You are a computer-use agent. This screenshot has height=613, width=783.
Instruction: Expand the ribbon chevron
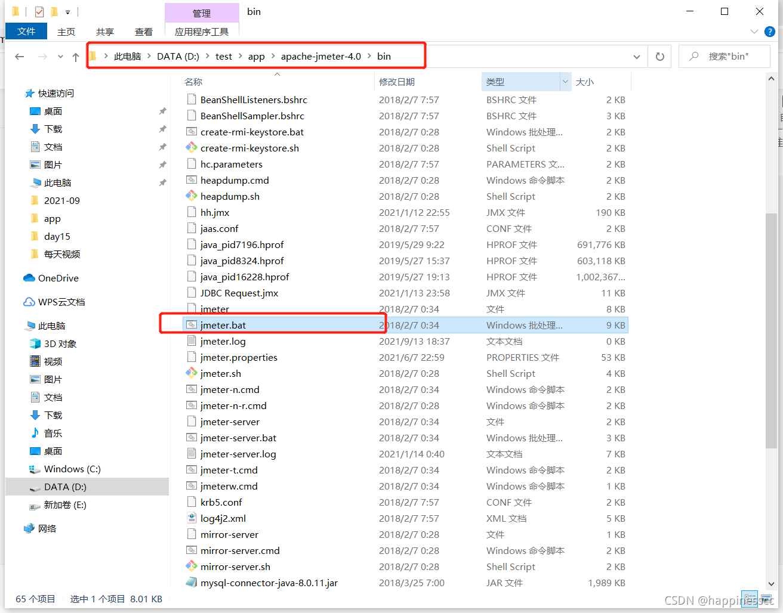click(754, 32)
